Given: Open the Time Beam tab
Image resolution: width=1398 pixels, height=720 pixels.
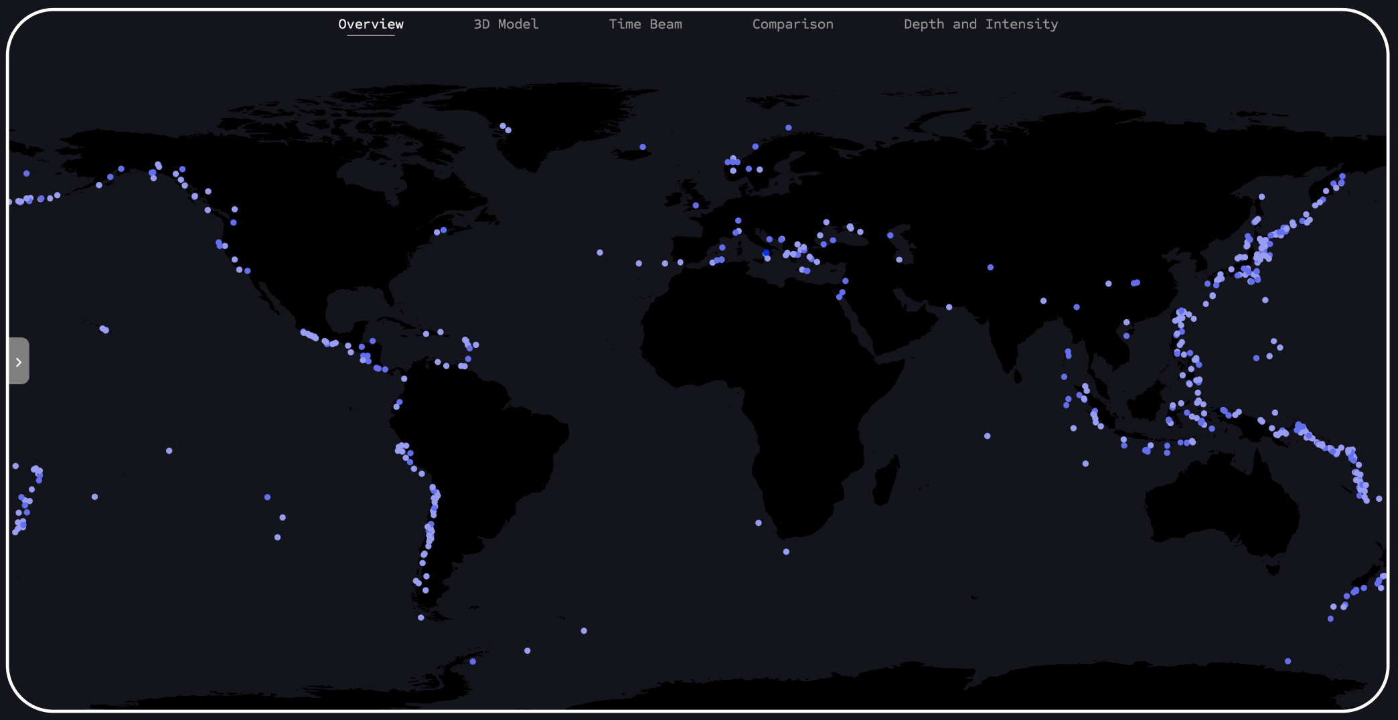Looking at the screenshot, I should pos(645,24).
